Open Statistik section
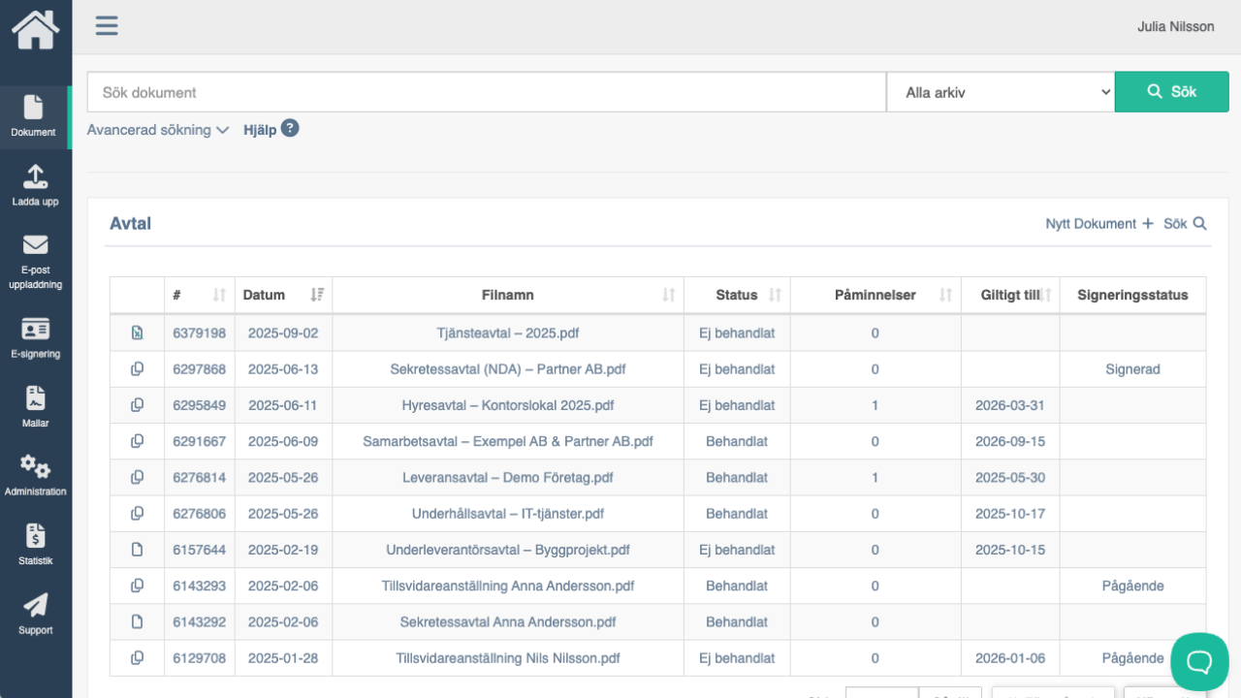This screenshot has height=698, width=1241. (35, 545)
